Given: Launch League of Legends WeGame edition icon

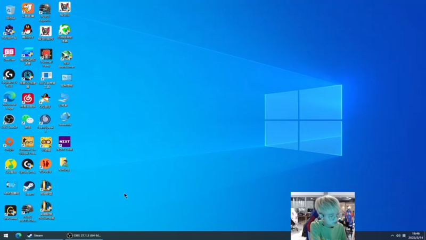Looking at the screenshot, I should (46, 210).
